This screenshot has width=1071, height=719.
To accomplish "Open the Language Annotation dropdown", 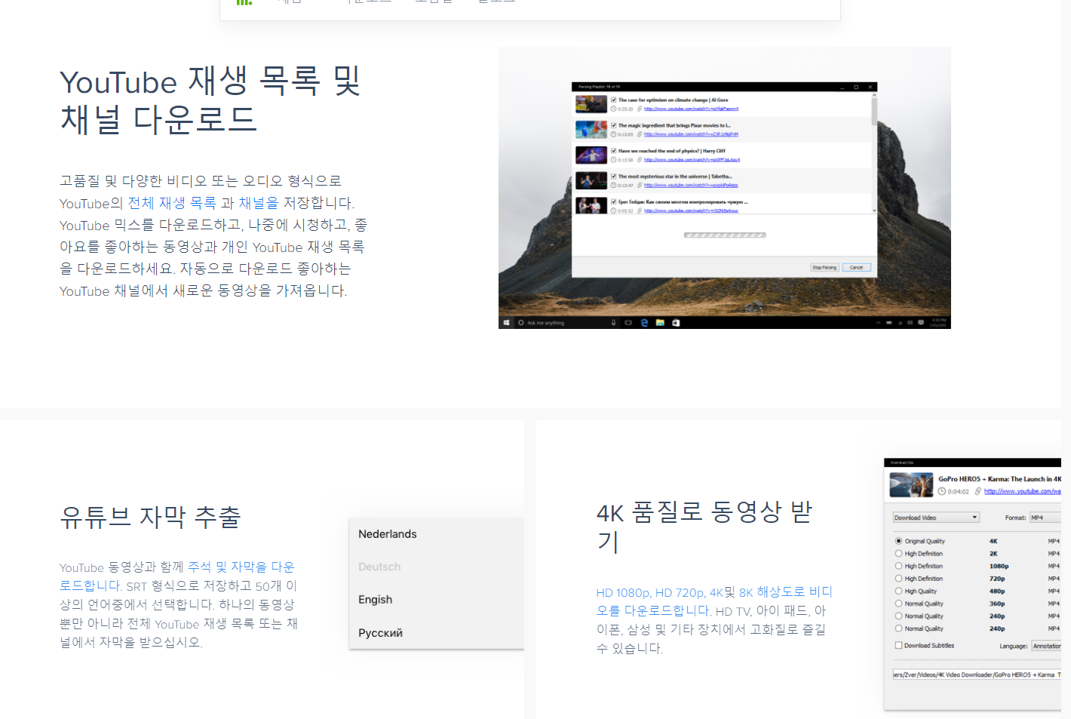I will pyautogui.click(x=1046, y=646).
